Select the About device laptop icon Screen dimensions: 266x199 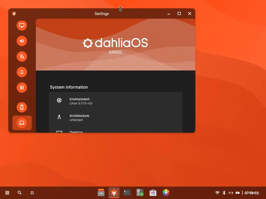tap(22, 123)
